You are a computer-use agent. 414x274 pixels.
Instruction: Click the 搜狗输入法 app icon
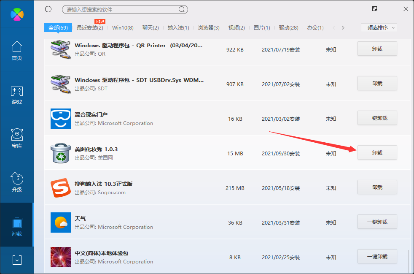(60, 188)
